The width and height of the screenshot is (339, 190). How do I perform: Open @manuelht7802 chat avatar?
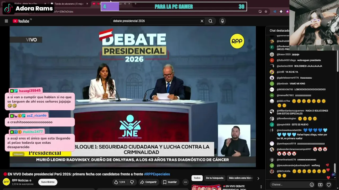(272, 95)
